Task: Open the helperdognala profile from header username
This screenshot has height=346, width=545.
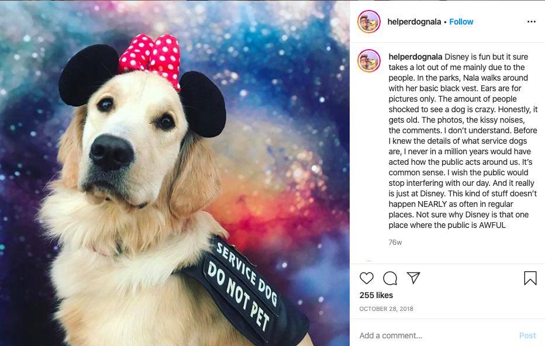Action: [x=414, y=22]
